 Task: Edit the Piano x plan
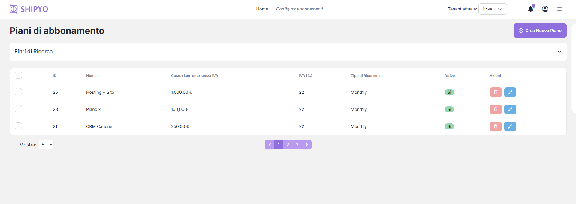pyautogui.click(x=510, y=109)
